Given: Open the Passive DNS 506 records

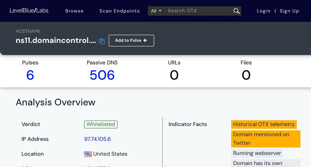Looking at the screenshot, I should [x=102, y=75].
